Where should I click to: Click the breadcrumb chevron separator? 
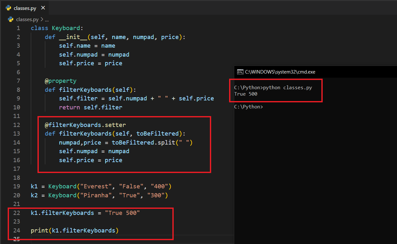pos(42,20)
